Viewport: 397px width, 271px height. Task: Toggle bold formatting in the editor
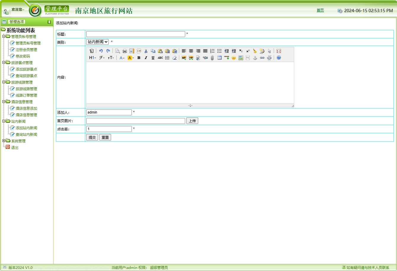139,58
